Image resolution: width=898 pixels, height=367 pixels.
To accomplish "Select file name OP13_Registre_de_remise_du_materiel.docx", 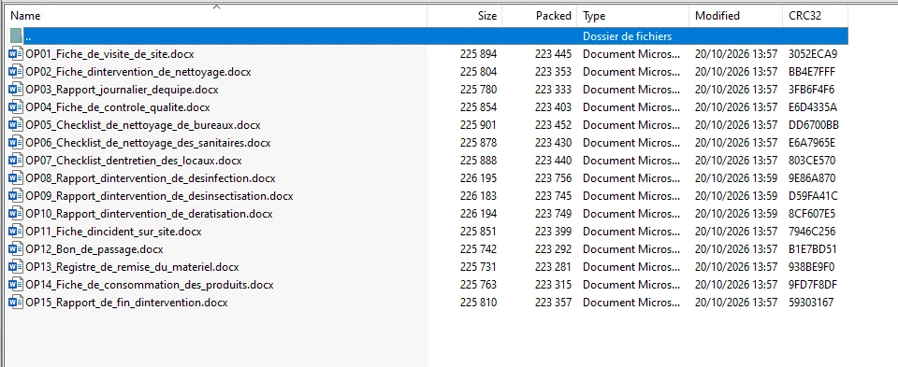I will 132,267.
